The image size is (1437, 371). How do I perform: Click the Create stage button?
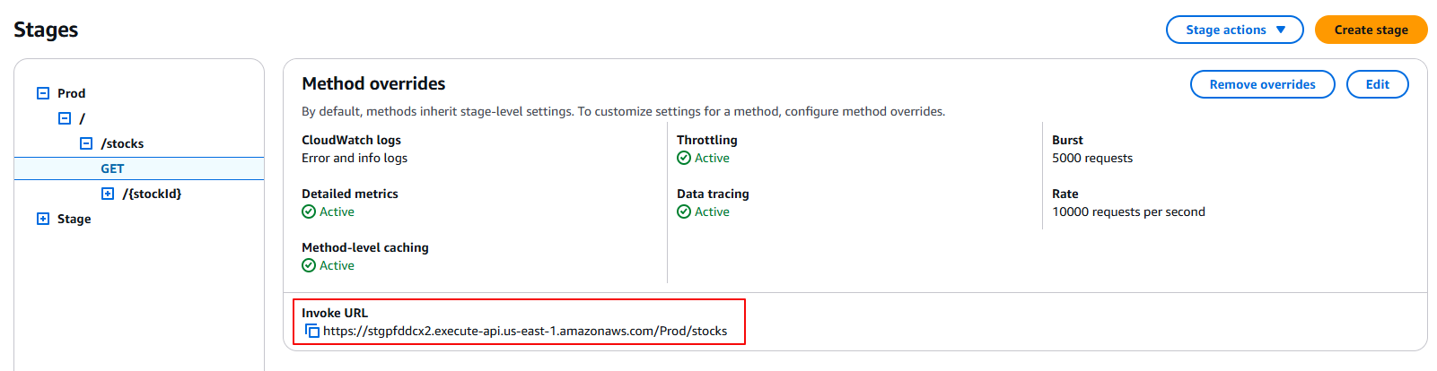[1371, 30]
